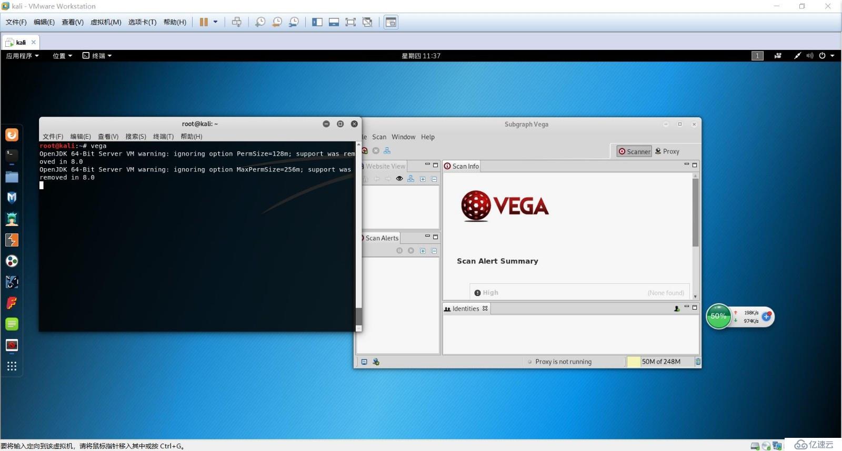Click the resume icon in Scan Alerts toolbar

coord(411,251)
